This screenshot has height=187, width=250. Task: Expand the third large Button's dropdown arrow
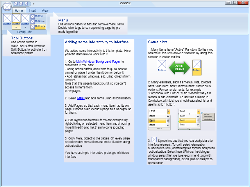point(25,28)
